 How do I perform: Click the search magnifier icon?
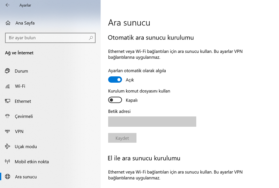91,38
